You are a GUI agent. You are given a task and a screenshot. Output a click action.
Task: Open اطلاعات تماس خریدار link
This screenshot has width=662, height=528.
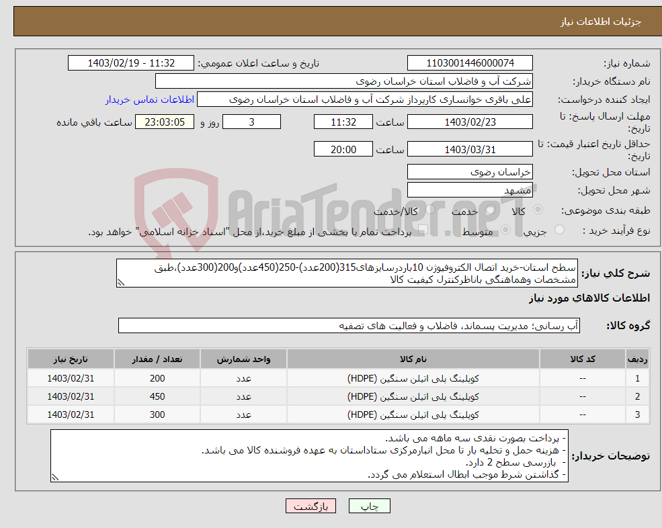tap(149, 99)
